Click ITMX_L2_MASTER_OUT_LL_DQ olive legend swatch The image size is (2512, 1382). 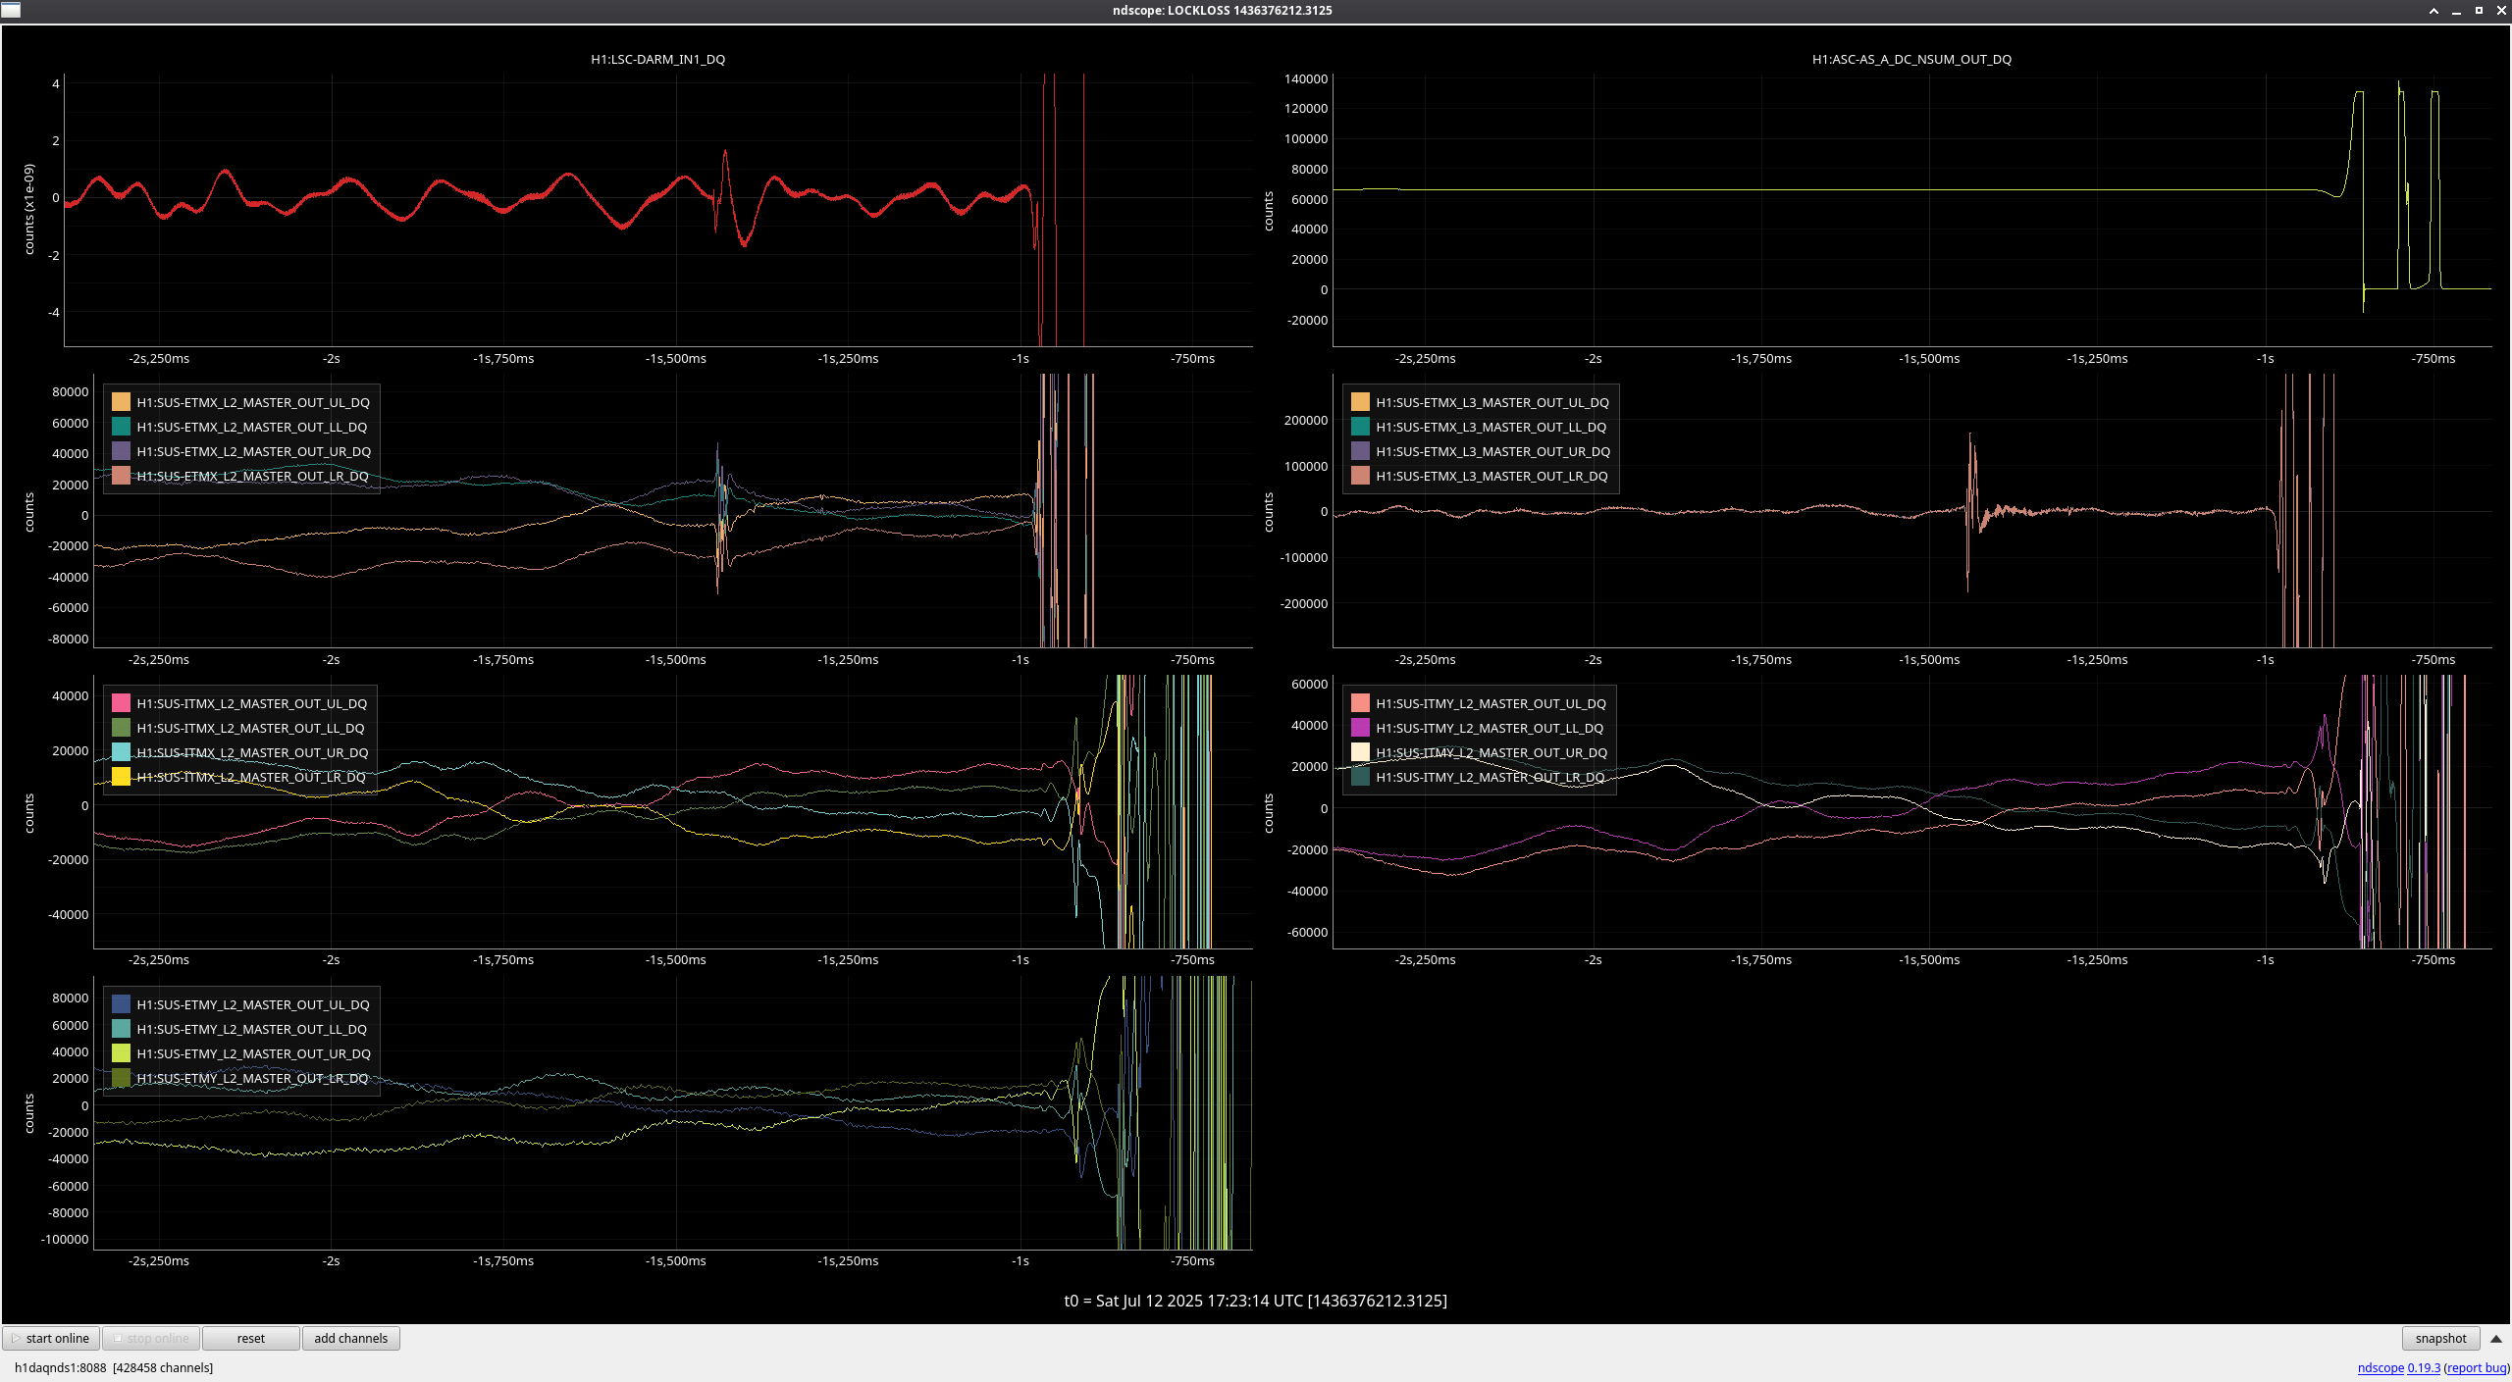pos(121,728)
